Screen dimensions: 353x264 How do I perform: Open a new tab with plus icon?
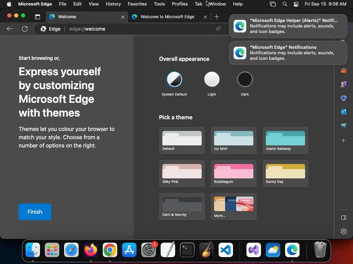(216, 16)
